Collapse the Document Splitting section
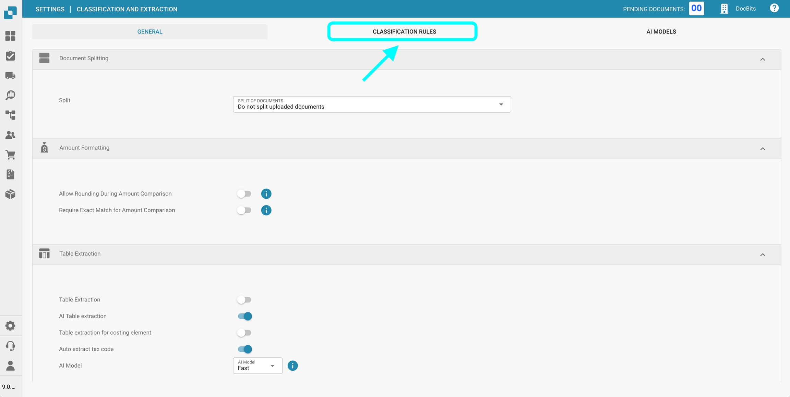 (763, 60)
